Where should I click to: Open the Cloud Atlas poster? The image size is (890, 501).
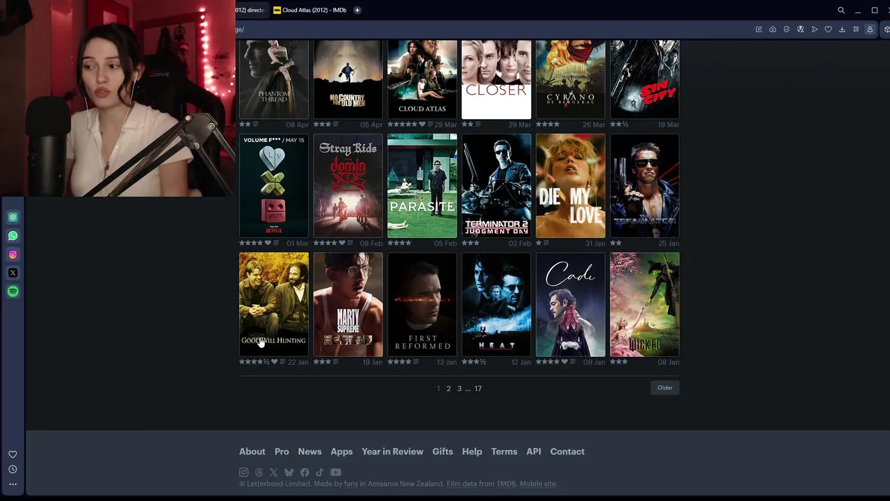[422, 79]
